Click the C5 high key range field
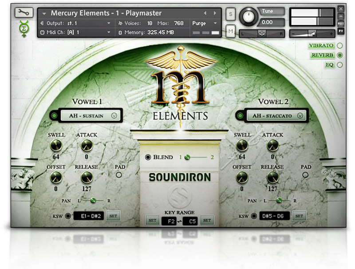The width and height of the screenshot is (355, 269). point(190,221)
